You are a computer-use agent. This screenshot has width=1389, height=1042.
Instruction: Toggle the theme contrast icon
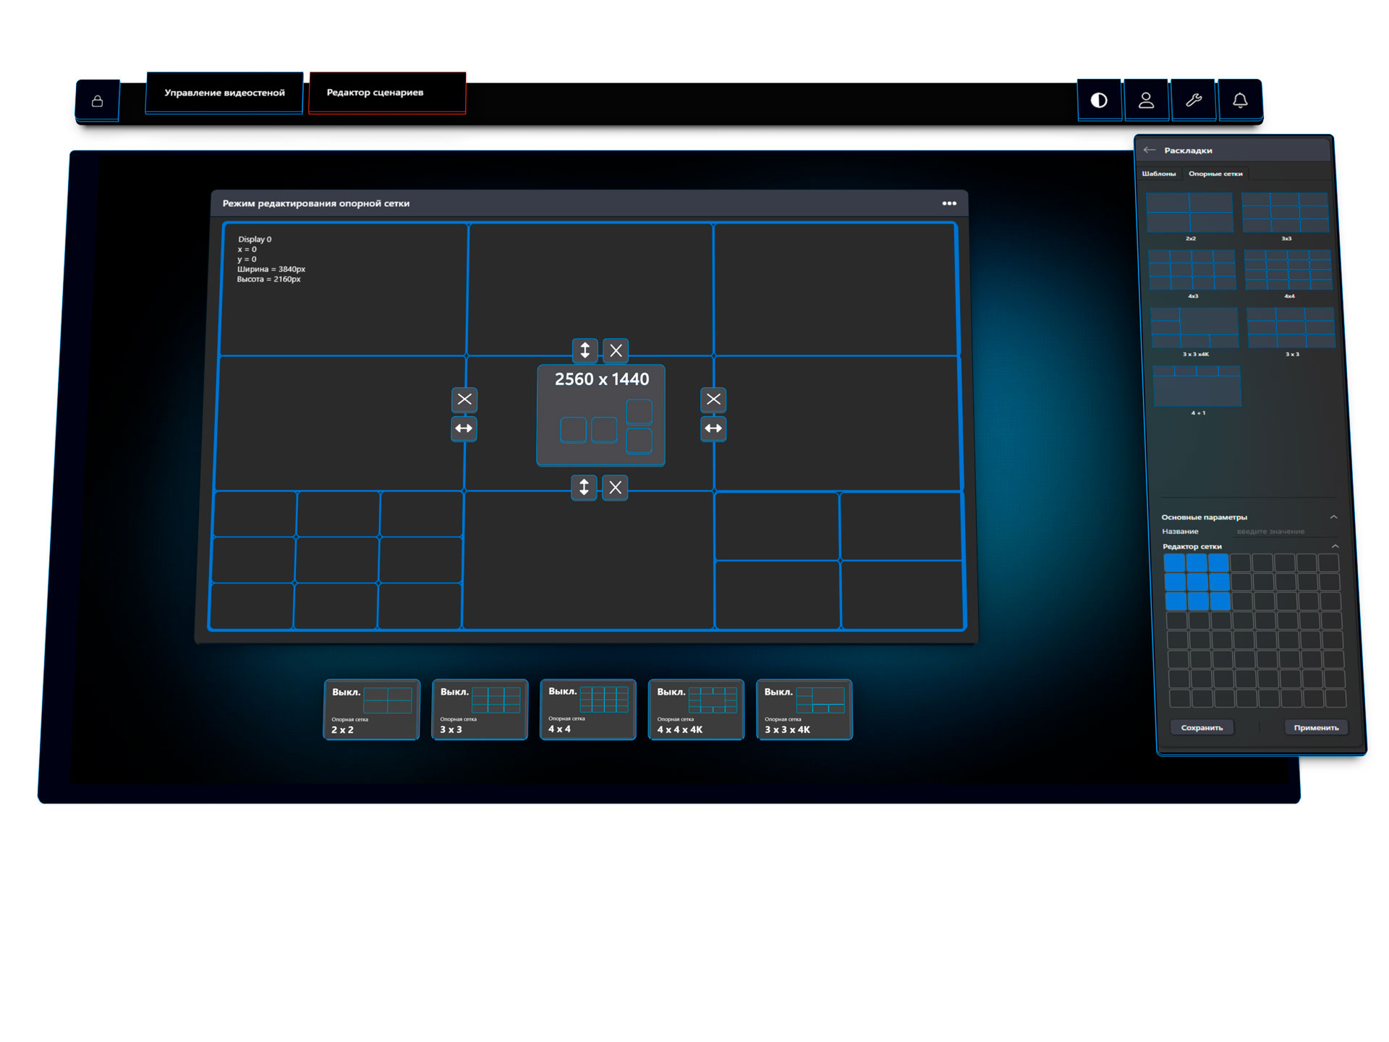coord(1099,101)
